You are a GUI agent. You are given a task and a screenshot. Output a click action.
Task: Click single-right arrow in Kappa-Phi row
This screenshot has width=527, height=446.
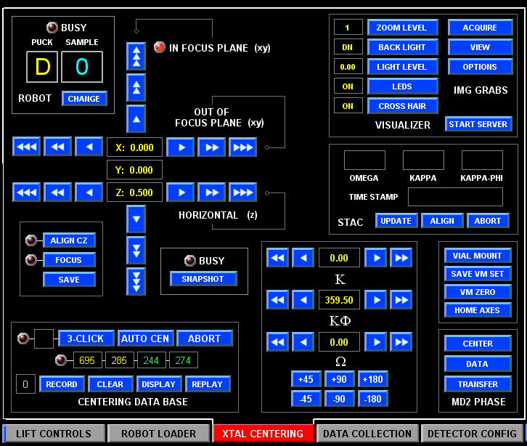point(375,299)
